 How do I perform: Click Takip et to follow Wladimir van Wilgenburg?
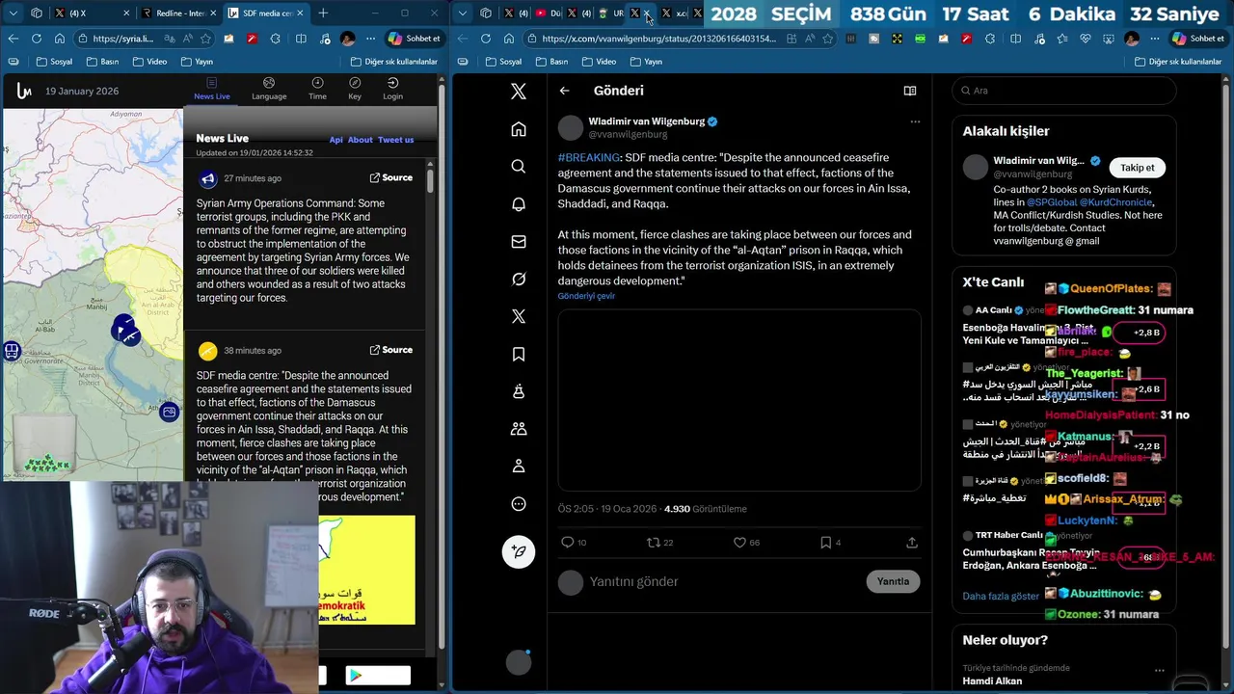coord(1137,168)
